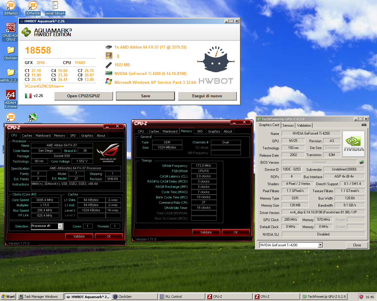Open the ClockGen folder icon
The image size is (377, 301).
11,53
